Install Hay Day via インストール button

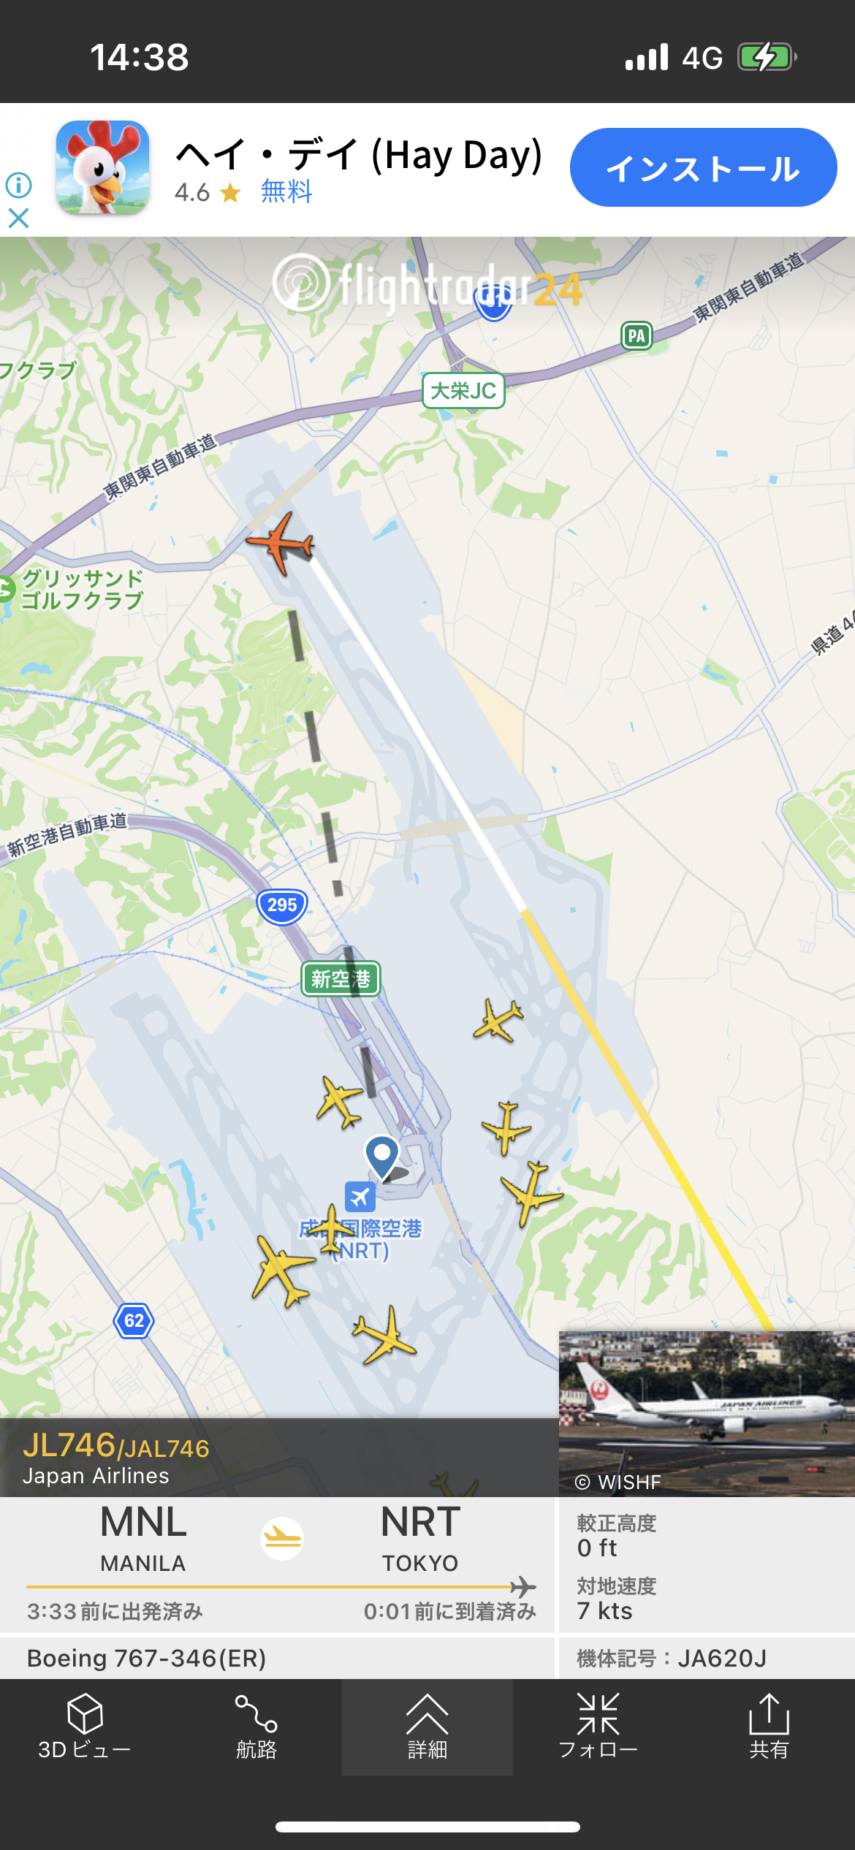(703, 167)
